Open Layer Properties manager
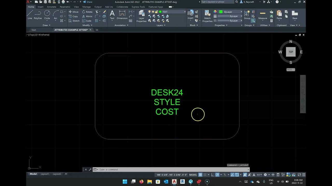Image resolution: width=332 pixels, height=186 pixels. coord(141,16)
